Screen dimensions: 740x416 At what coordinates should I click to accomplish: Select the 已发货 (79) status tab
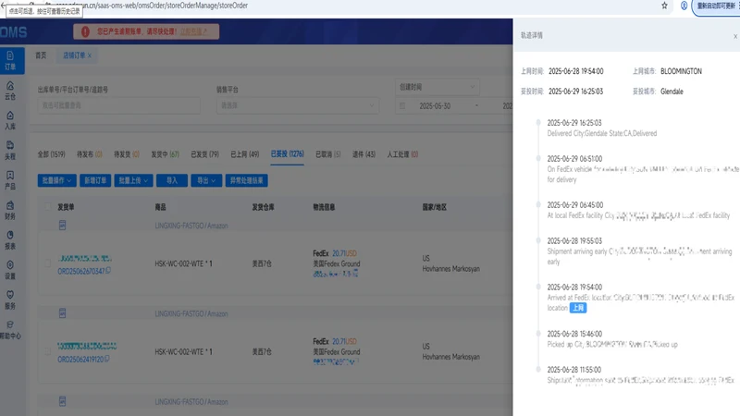[x=204, y=154]
